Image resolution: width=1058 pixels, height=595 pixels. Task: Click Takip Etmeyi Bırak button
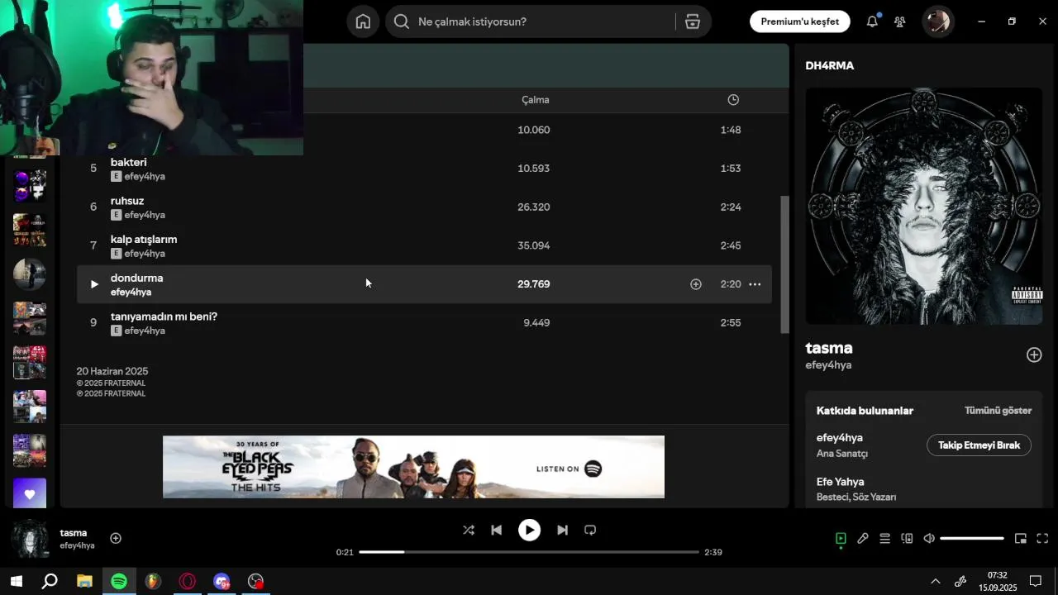[x=979, y=445]
